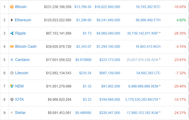Click IOTA's $194,688,000 volume link
Screen dimensions: 189x120
tap(108, 99)
